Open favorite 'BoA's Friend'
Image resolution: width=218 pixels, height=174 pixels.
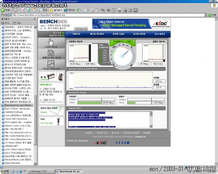click(17, 109)
